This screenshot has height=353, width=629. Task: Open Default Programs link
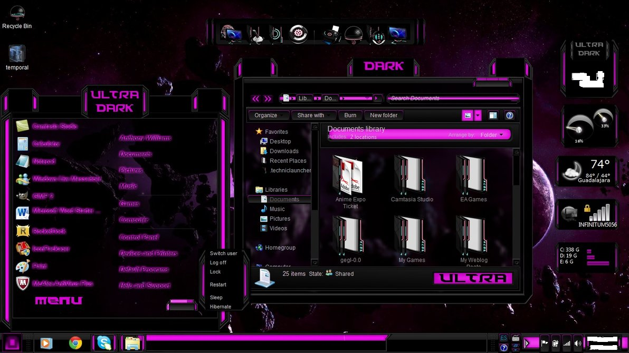[x=144, y=269]
